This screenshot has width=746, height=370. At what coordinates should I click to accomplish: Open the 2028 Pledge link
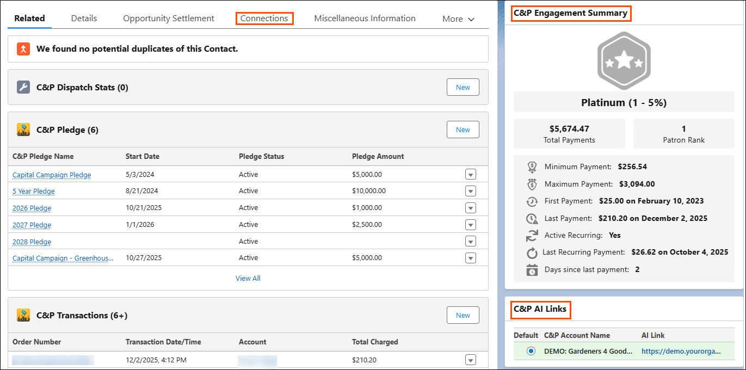[x=32, y=242]
